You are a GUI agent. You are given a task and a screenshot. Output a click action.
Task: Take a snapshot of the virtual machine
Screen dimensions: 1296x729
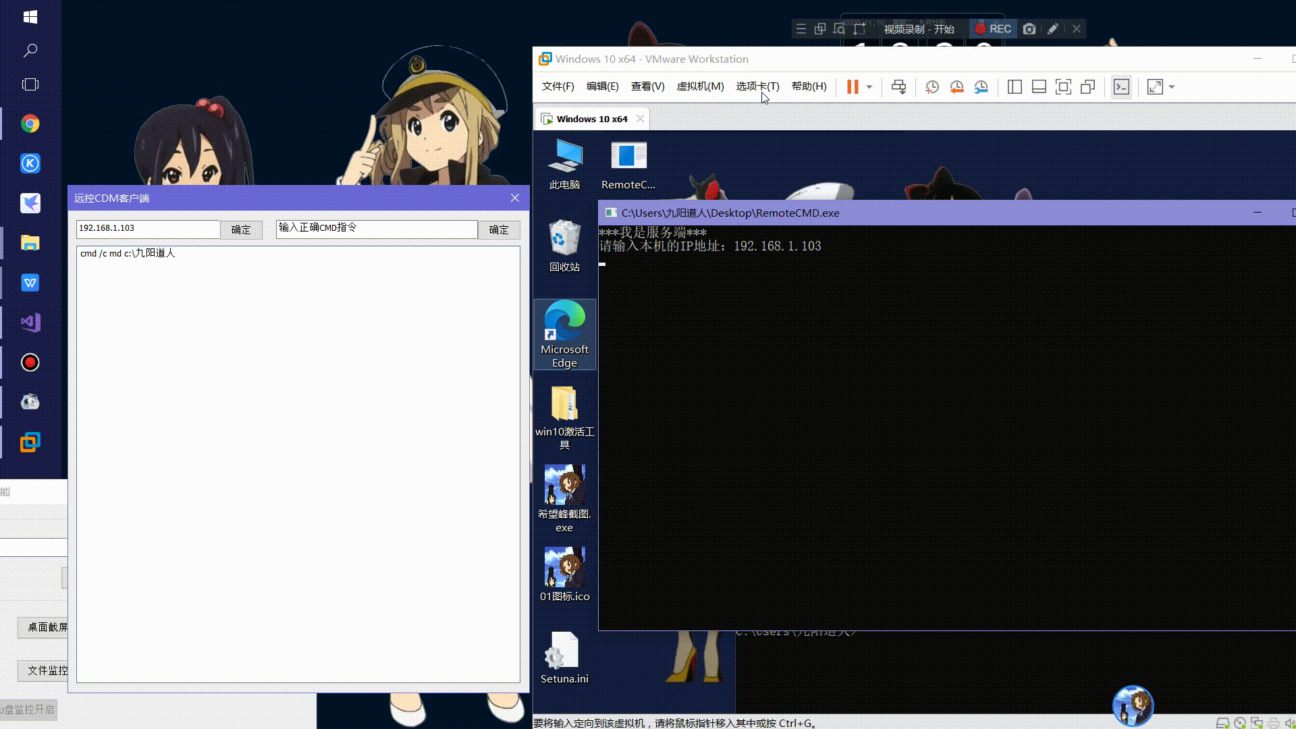[932, 86]
